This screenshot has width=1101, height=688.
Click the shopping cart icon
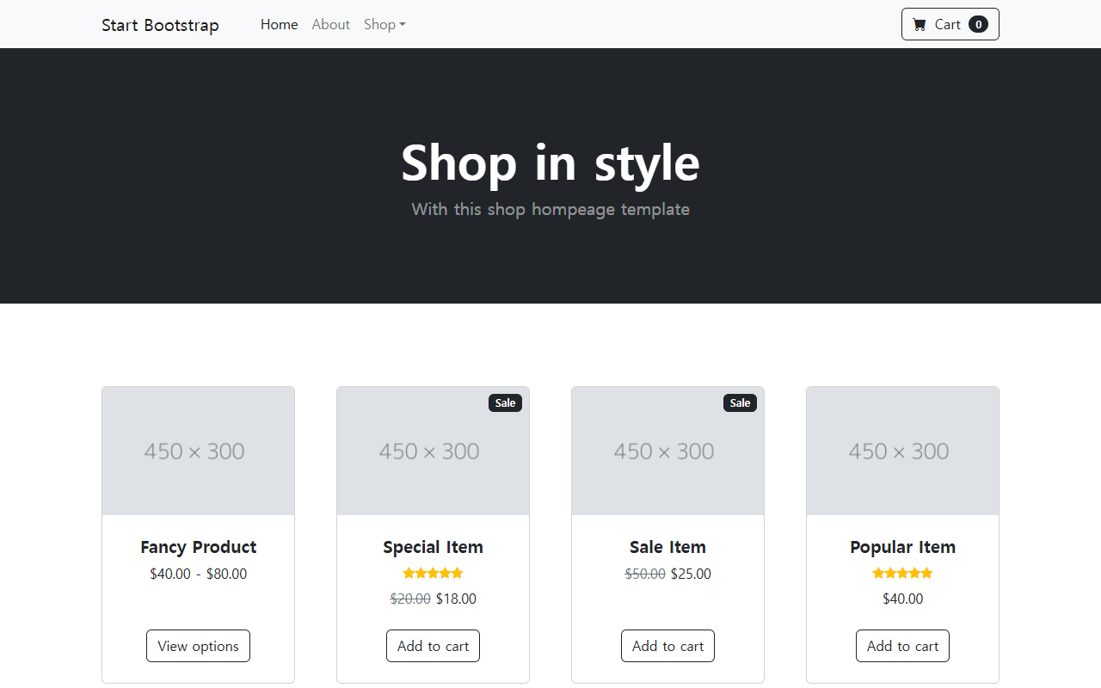[920, 25]
